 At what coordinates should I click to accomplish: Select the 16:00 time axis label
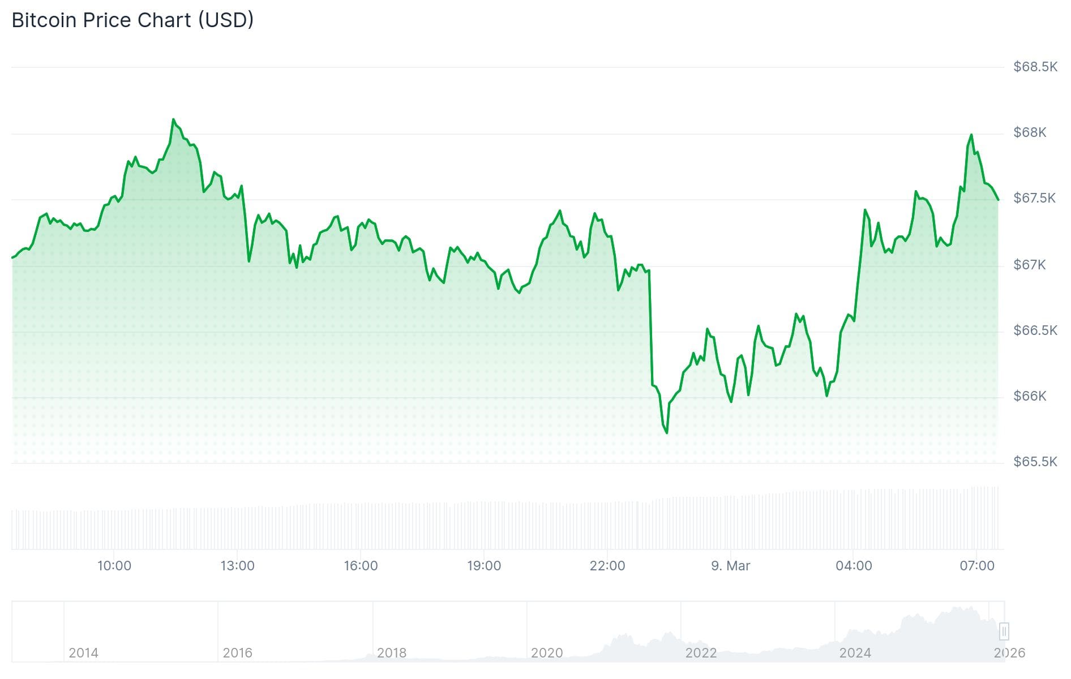[361, 566]
